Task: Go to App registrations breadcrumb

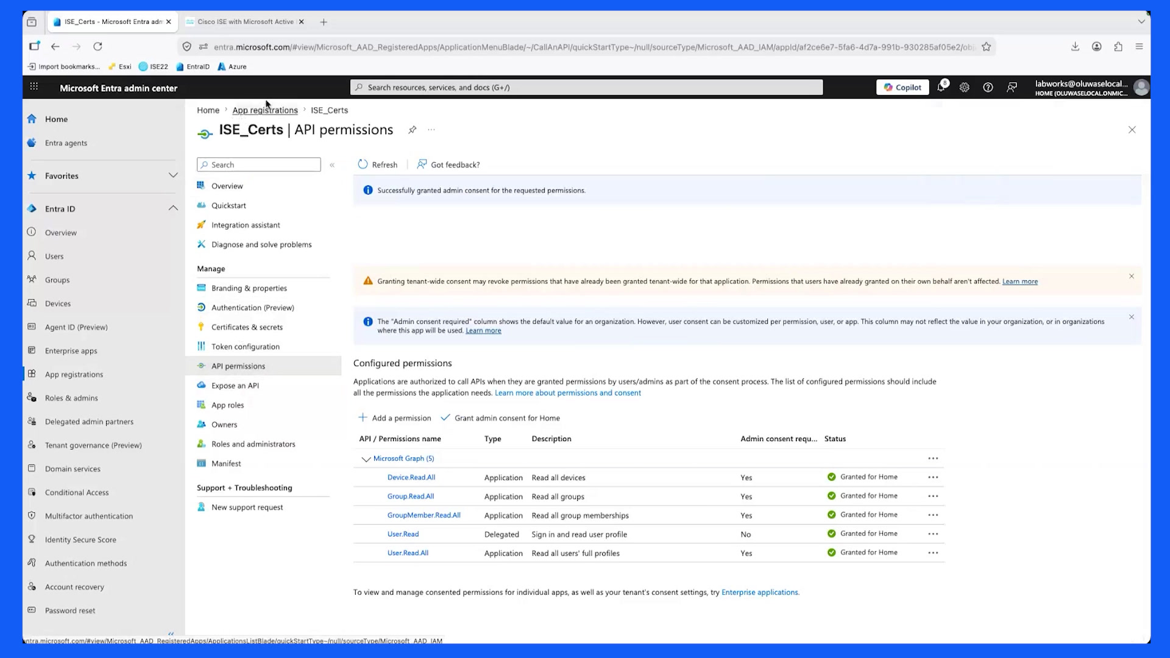Action: tap(265, 110)
